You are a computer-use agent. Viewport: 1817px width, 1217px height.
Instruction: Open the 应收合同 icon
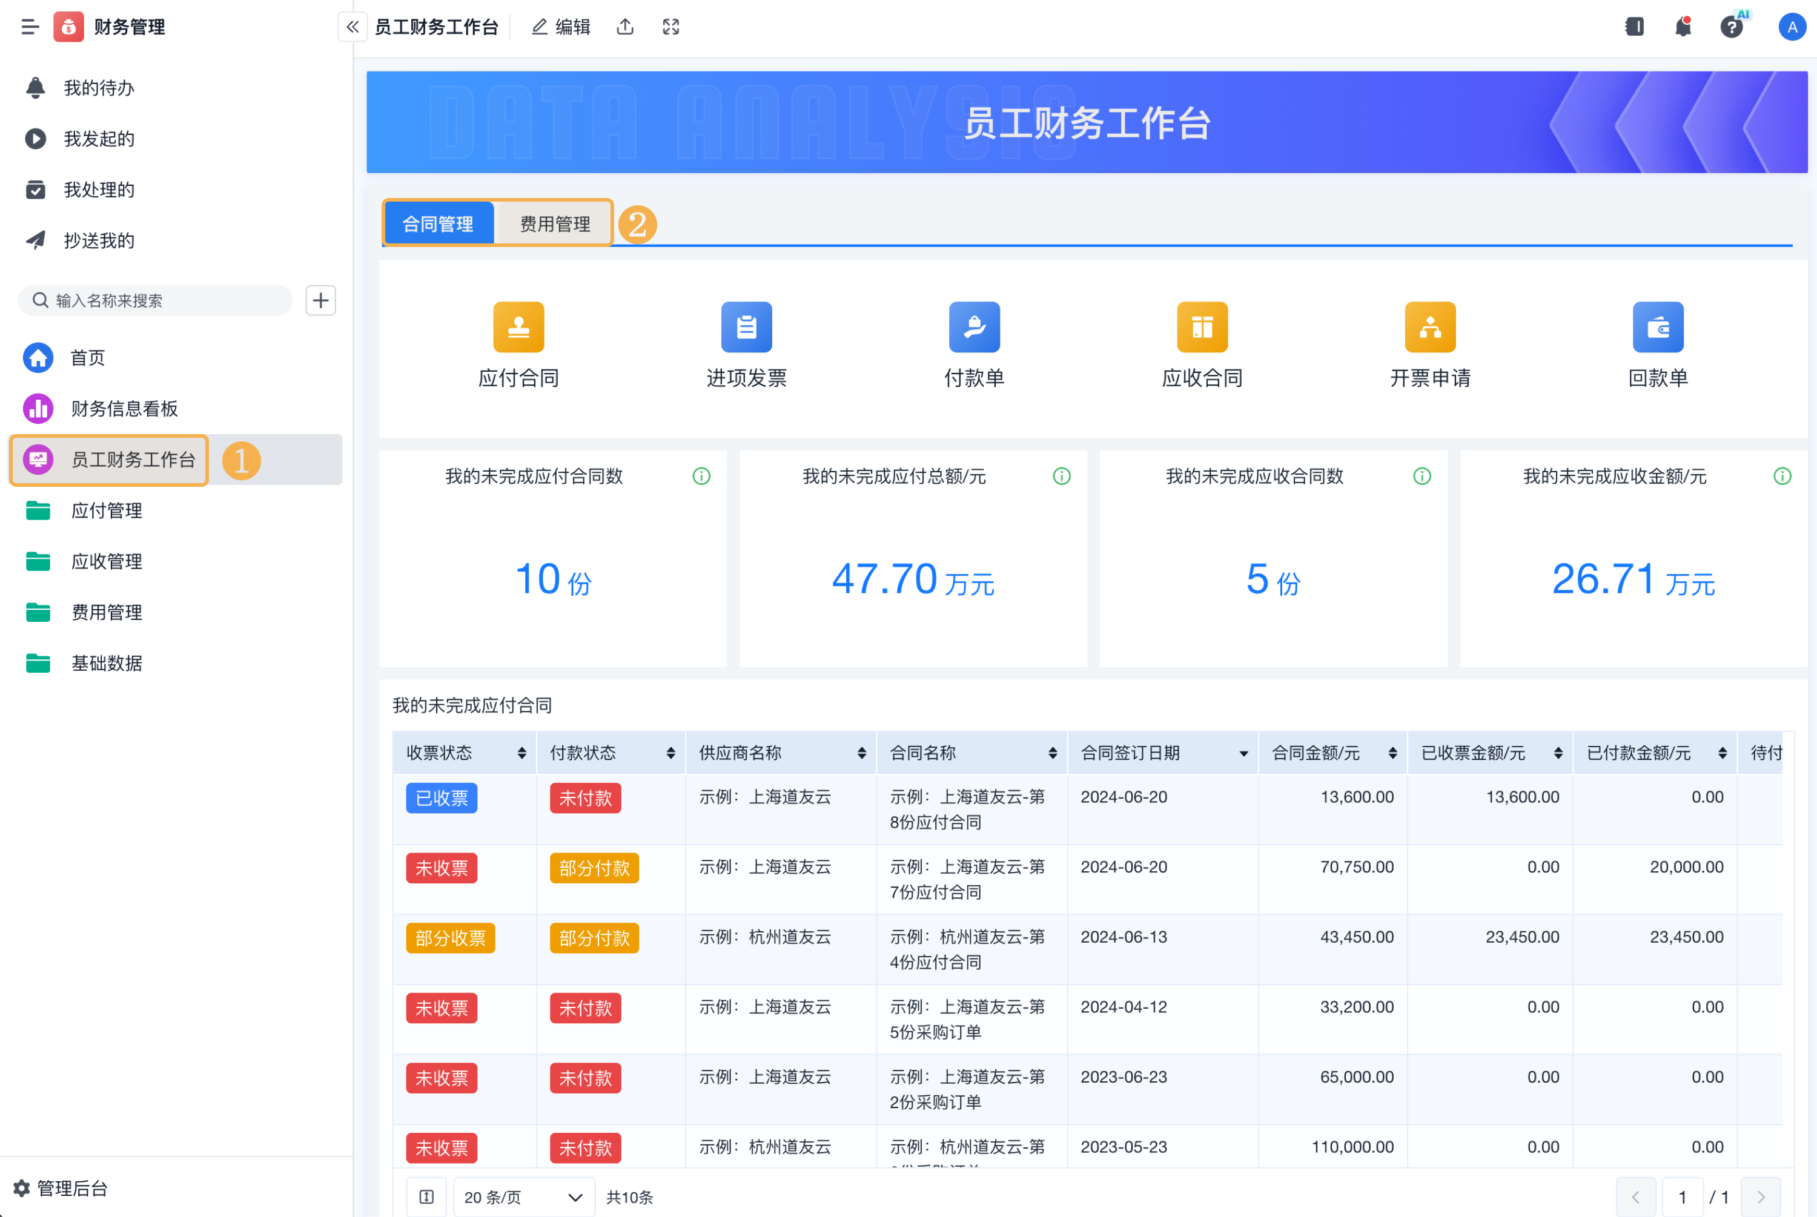1202,327
